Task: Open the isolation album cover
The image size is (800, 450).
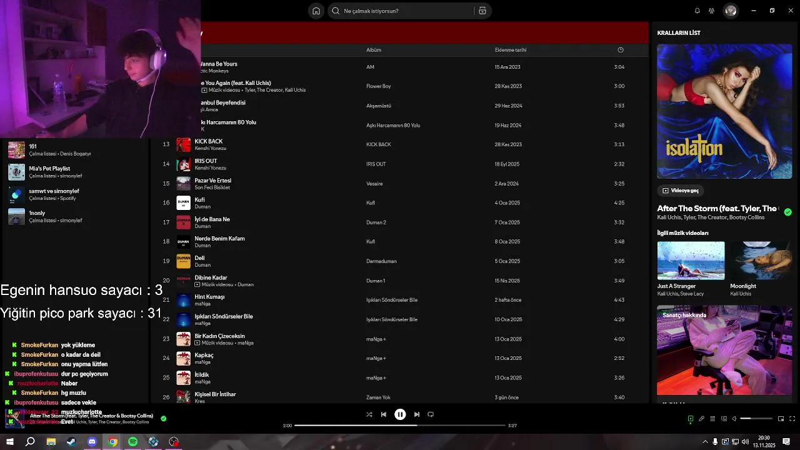Action: (x=724, y=111)
